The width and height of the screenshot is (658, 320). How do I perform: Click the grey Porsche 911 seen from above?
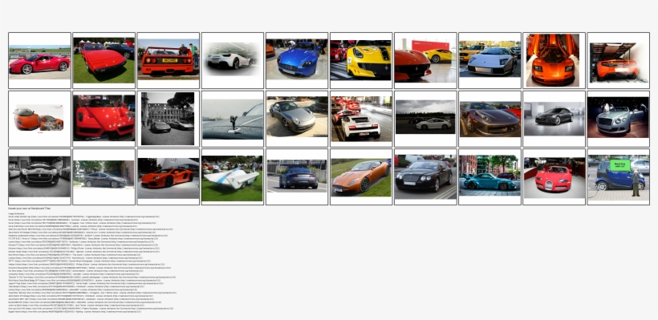297,116
